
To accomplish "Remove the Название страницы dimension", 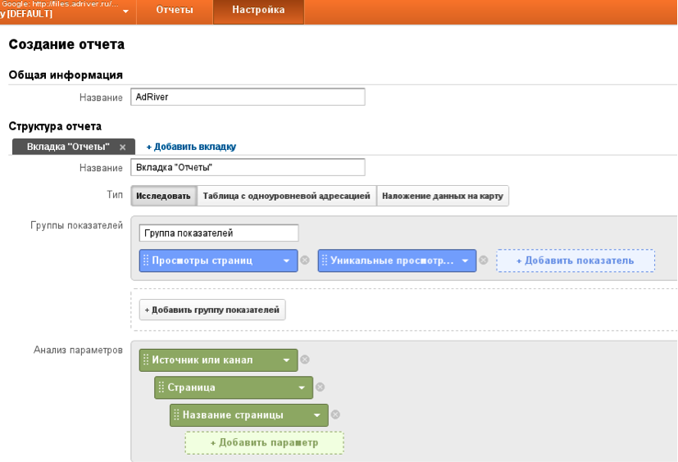I will [x=335, y=414].
